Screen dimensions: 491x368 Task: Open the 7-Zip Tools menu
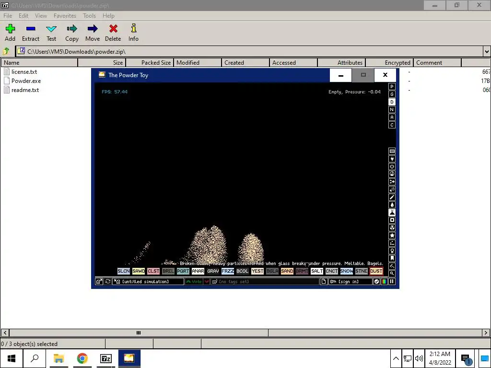tap(89, 16)
